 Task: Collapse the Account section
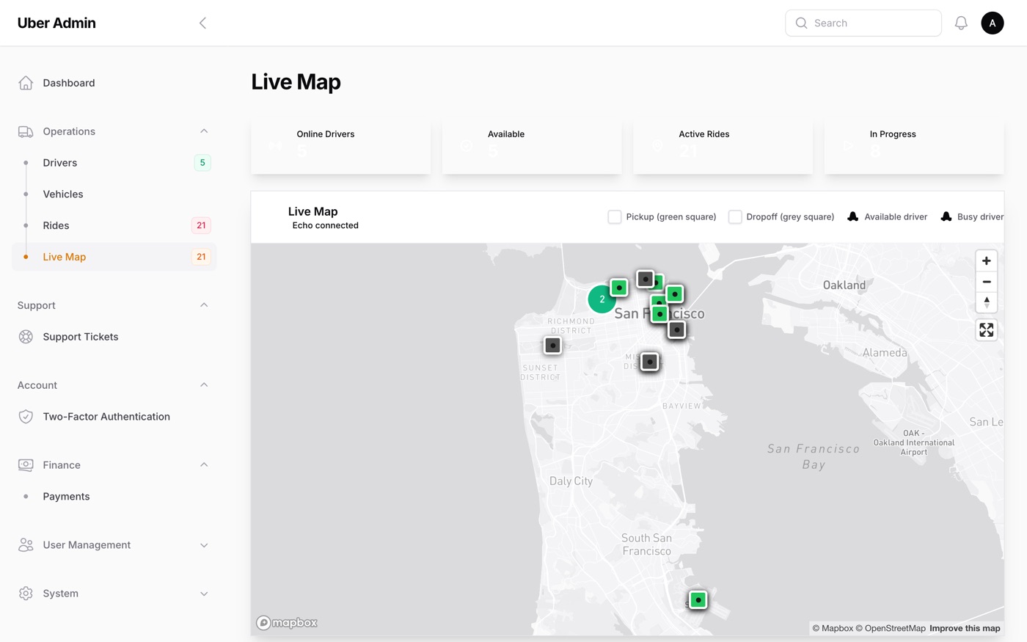tap(204, 385)
